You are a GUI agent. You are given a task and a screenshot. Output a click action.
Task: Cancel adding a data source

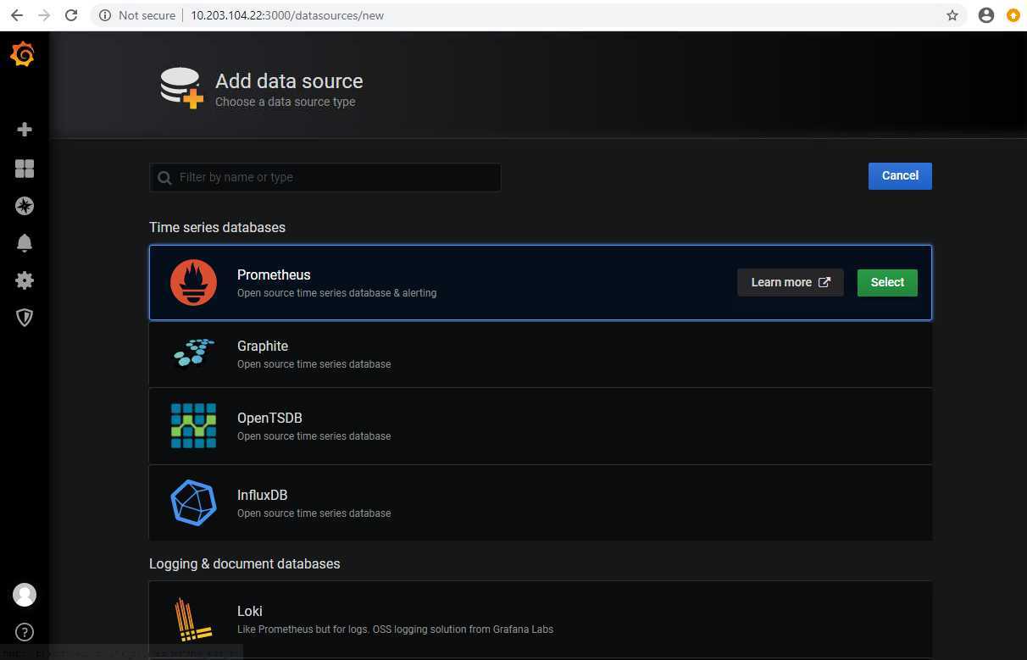coord(900,176)
